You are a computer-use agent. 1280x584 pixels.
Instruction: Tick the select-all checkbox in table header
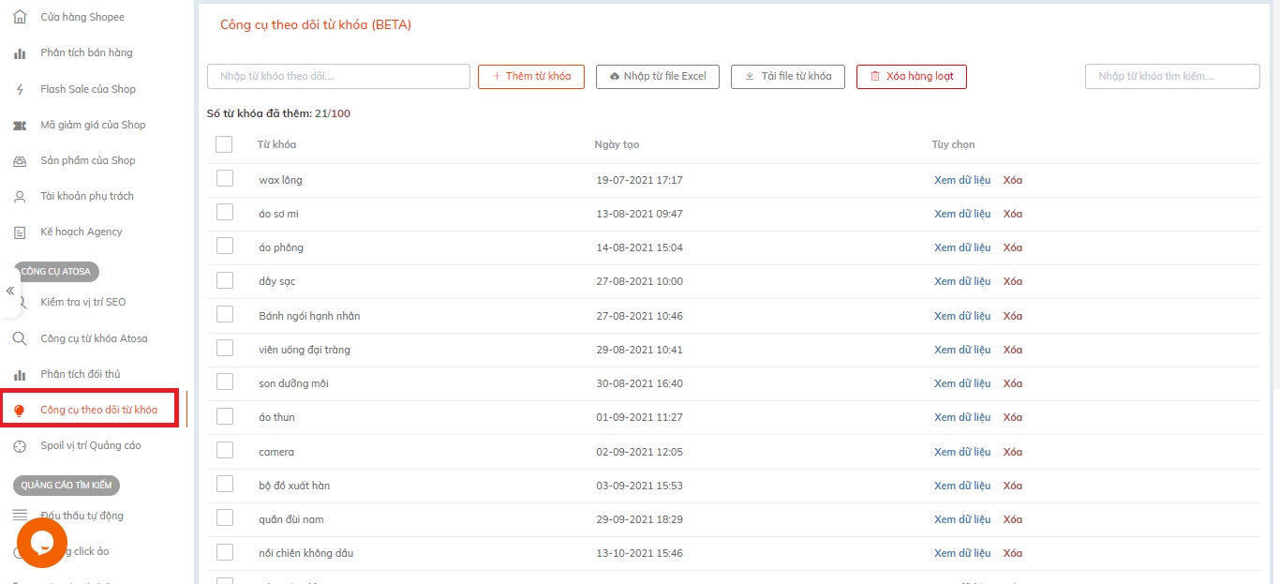click(224, 144)
